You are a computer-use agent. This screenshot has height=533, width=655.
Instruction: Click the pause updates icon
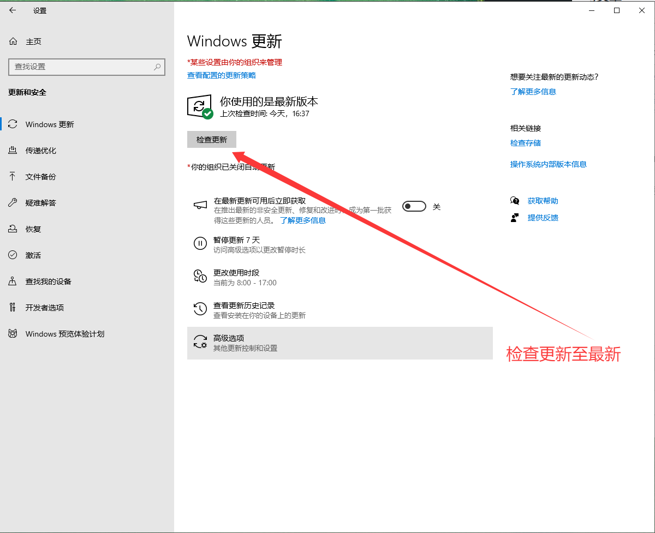pyautogui.click(x=200, y=243)
